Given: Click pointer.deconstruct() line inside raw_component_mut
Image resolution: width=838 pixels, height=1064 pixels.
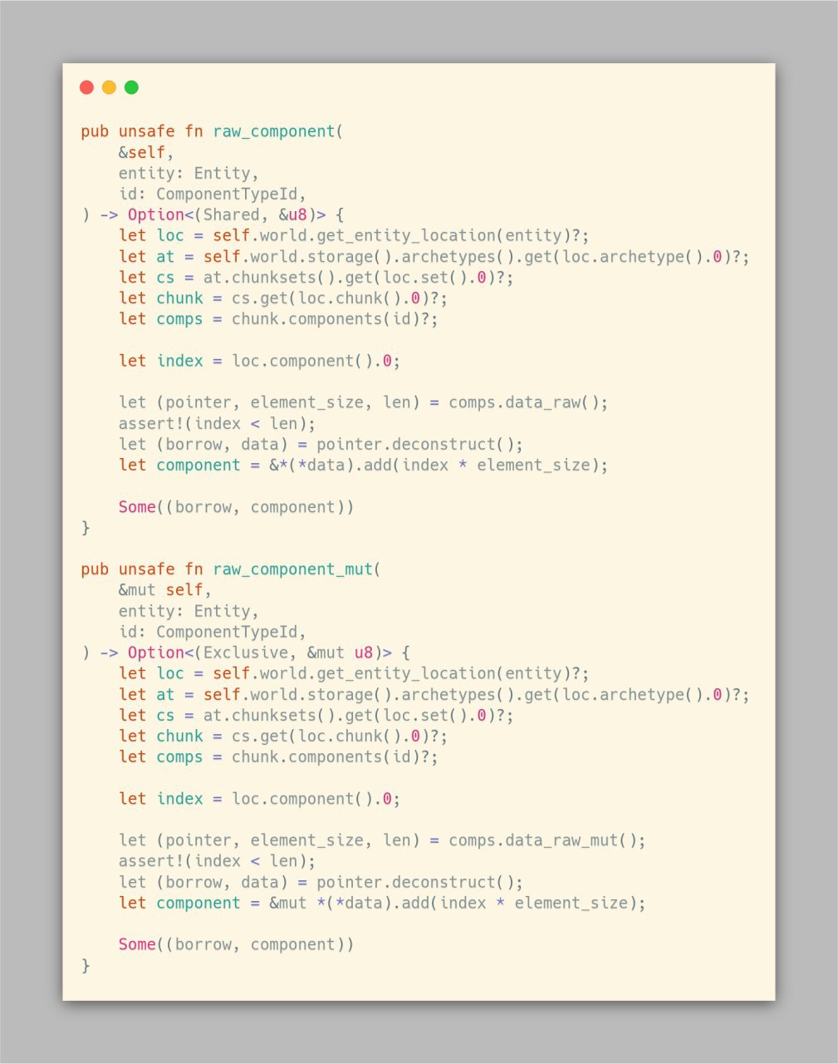Looking at the screenshot, I should 321,883.
